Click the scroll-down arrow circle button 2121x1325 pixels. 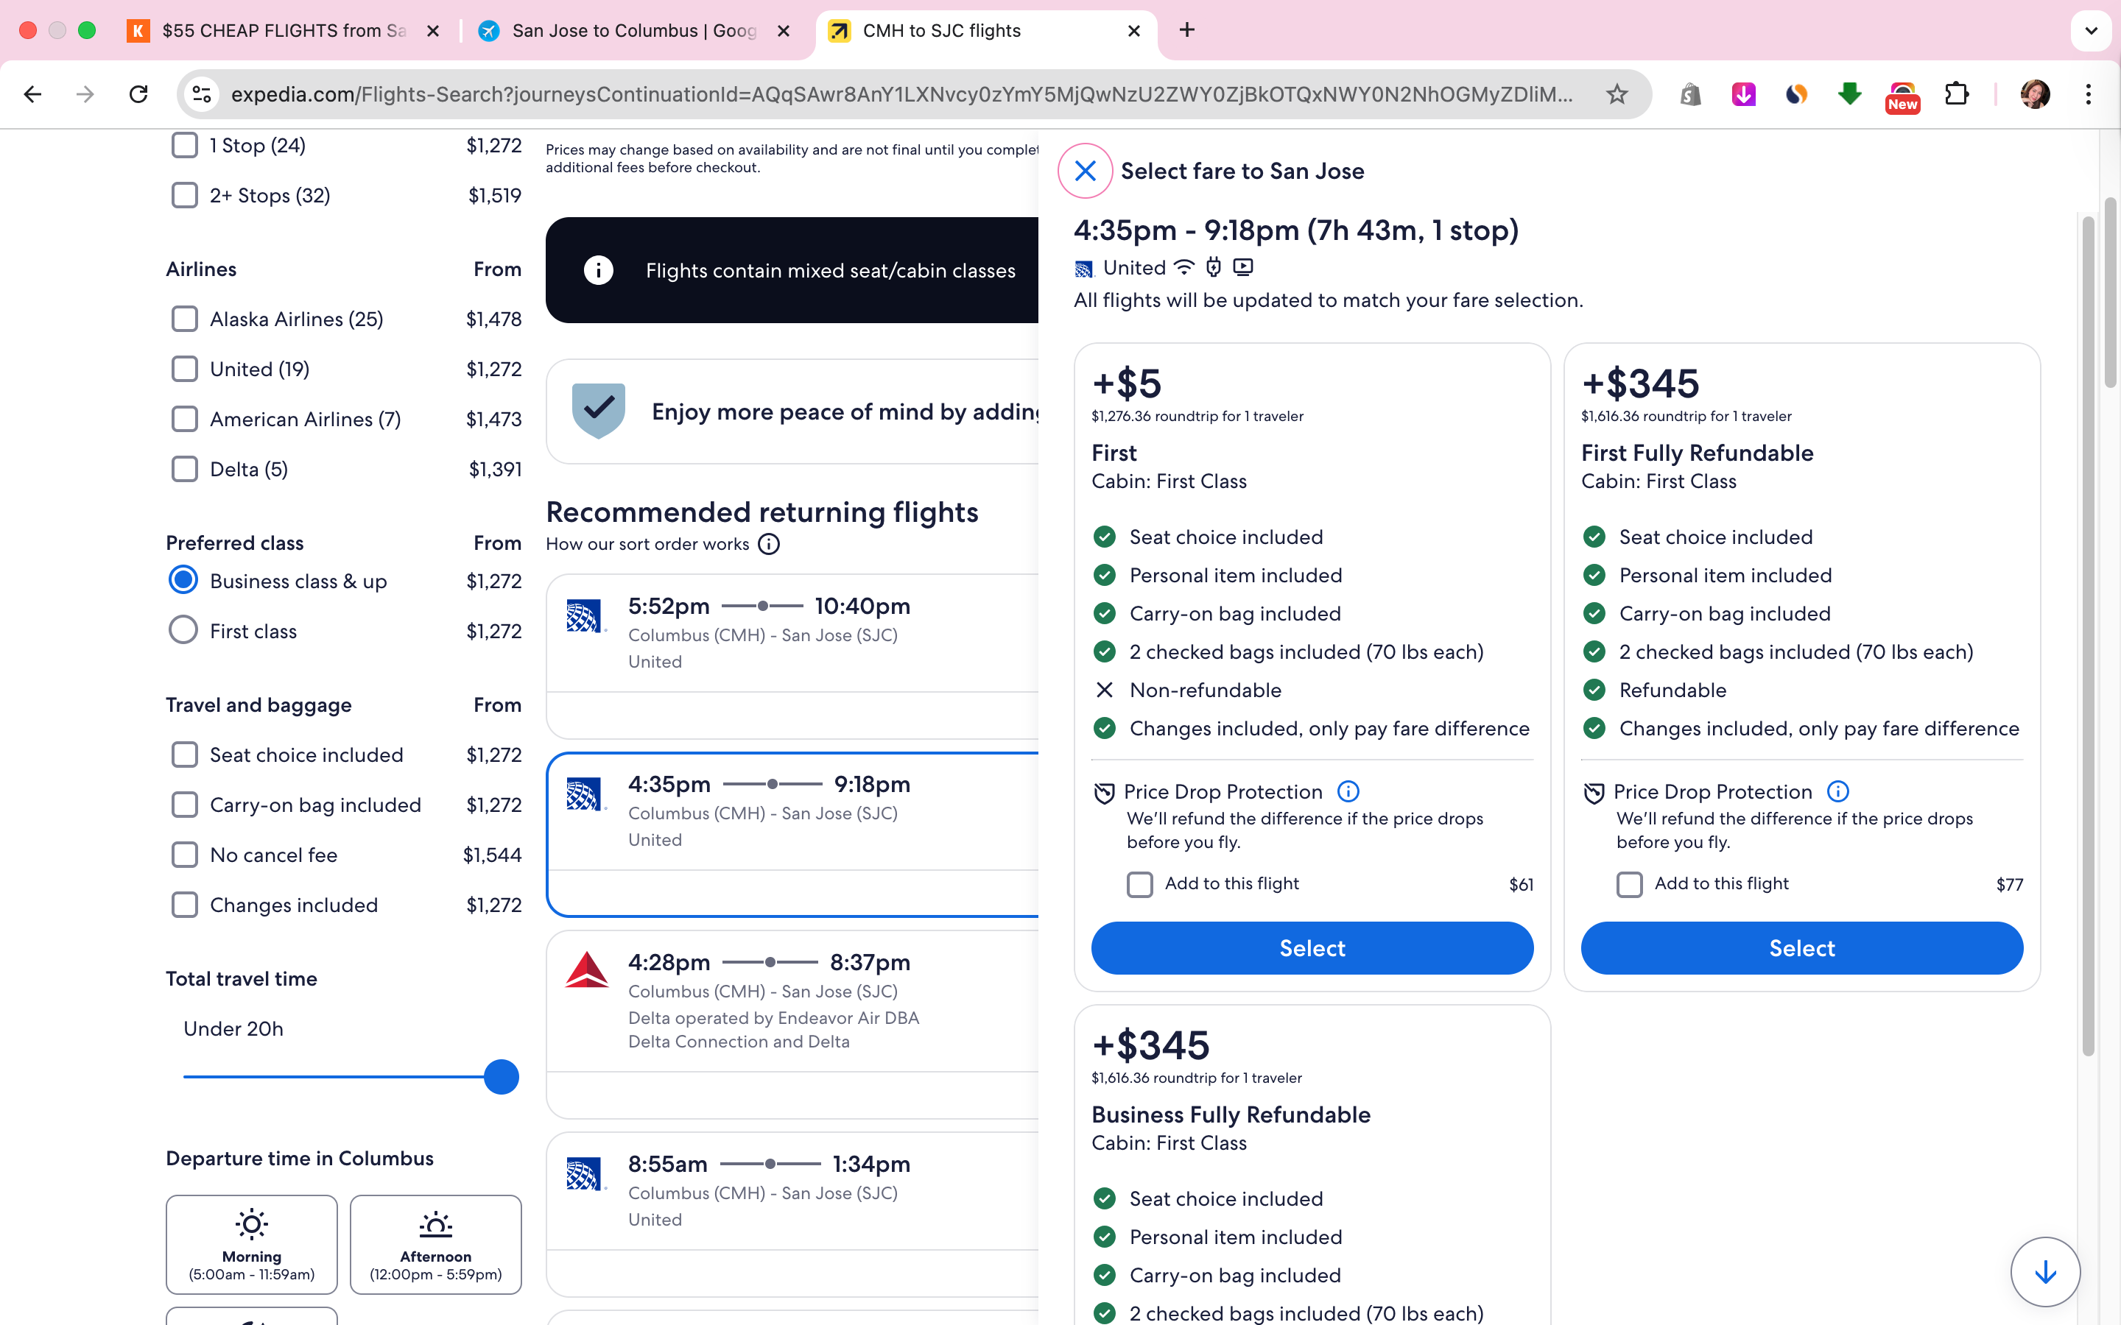2044,1271
